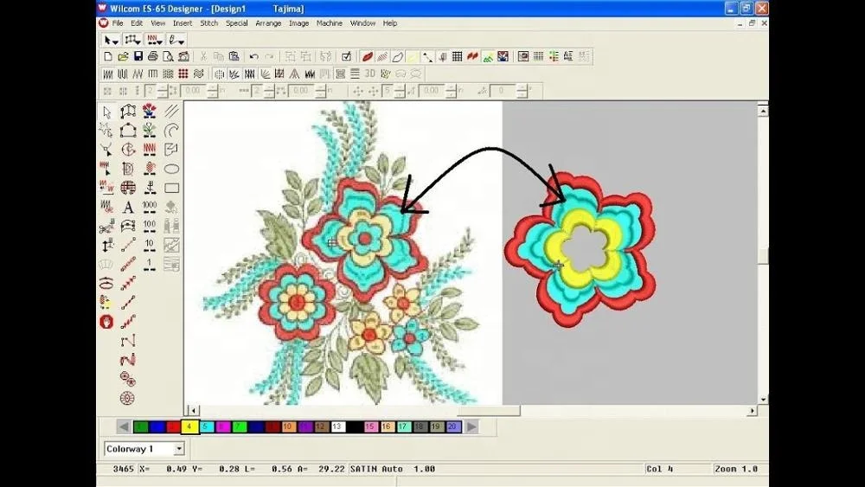Pick orange color swatch 10

[x=289, y=426]
